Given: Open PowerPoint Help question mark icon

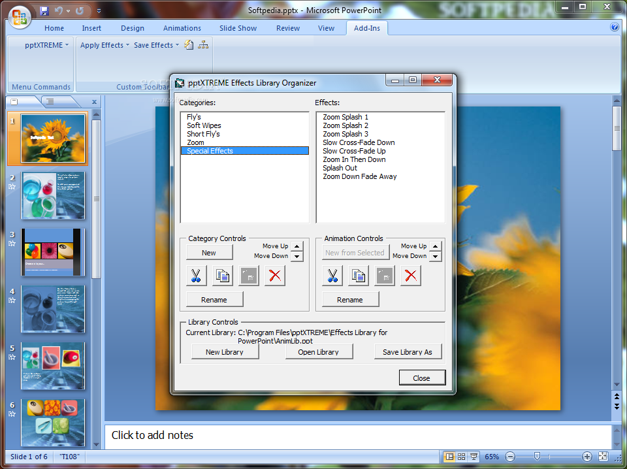Looking at the screenshot, I should click(x=614, y=27).
